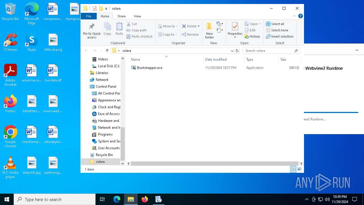Click the volume tray icon
Viewport: 364px width, 205px height.
coord(327,199)
